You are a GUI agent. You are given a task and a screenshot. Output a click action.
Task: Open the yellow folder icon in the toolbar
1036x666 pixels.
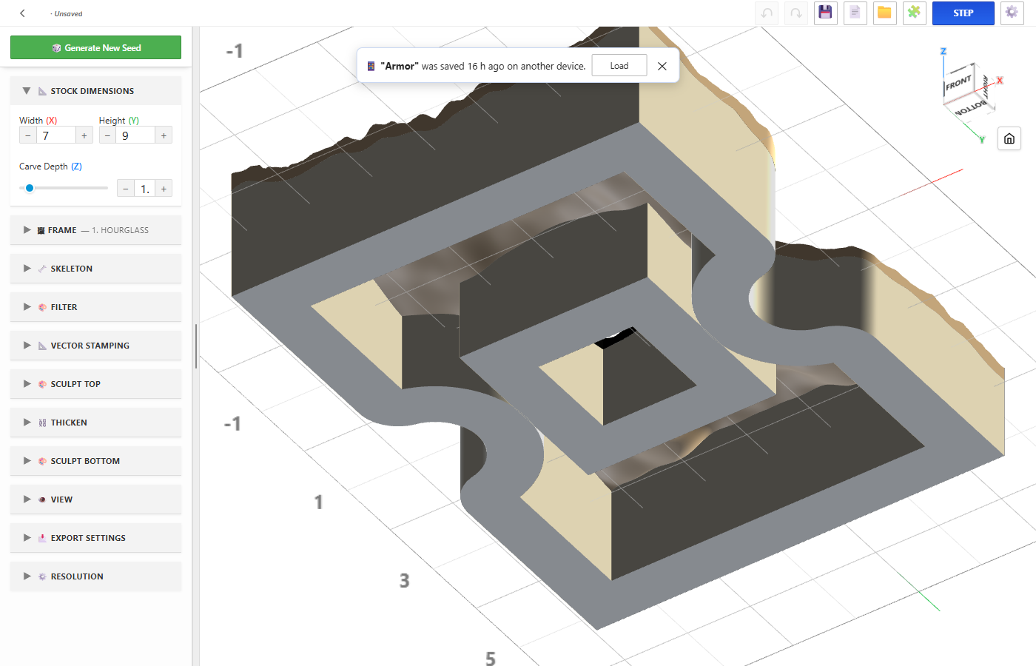coord(885,13)
